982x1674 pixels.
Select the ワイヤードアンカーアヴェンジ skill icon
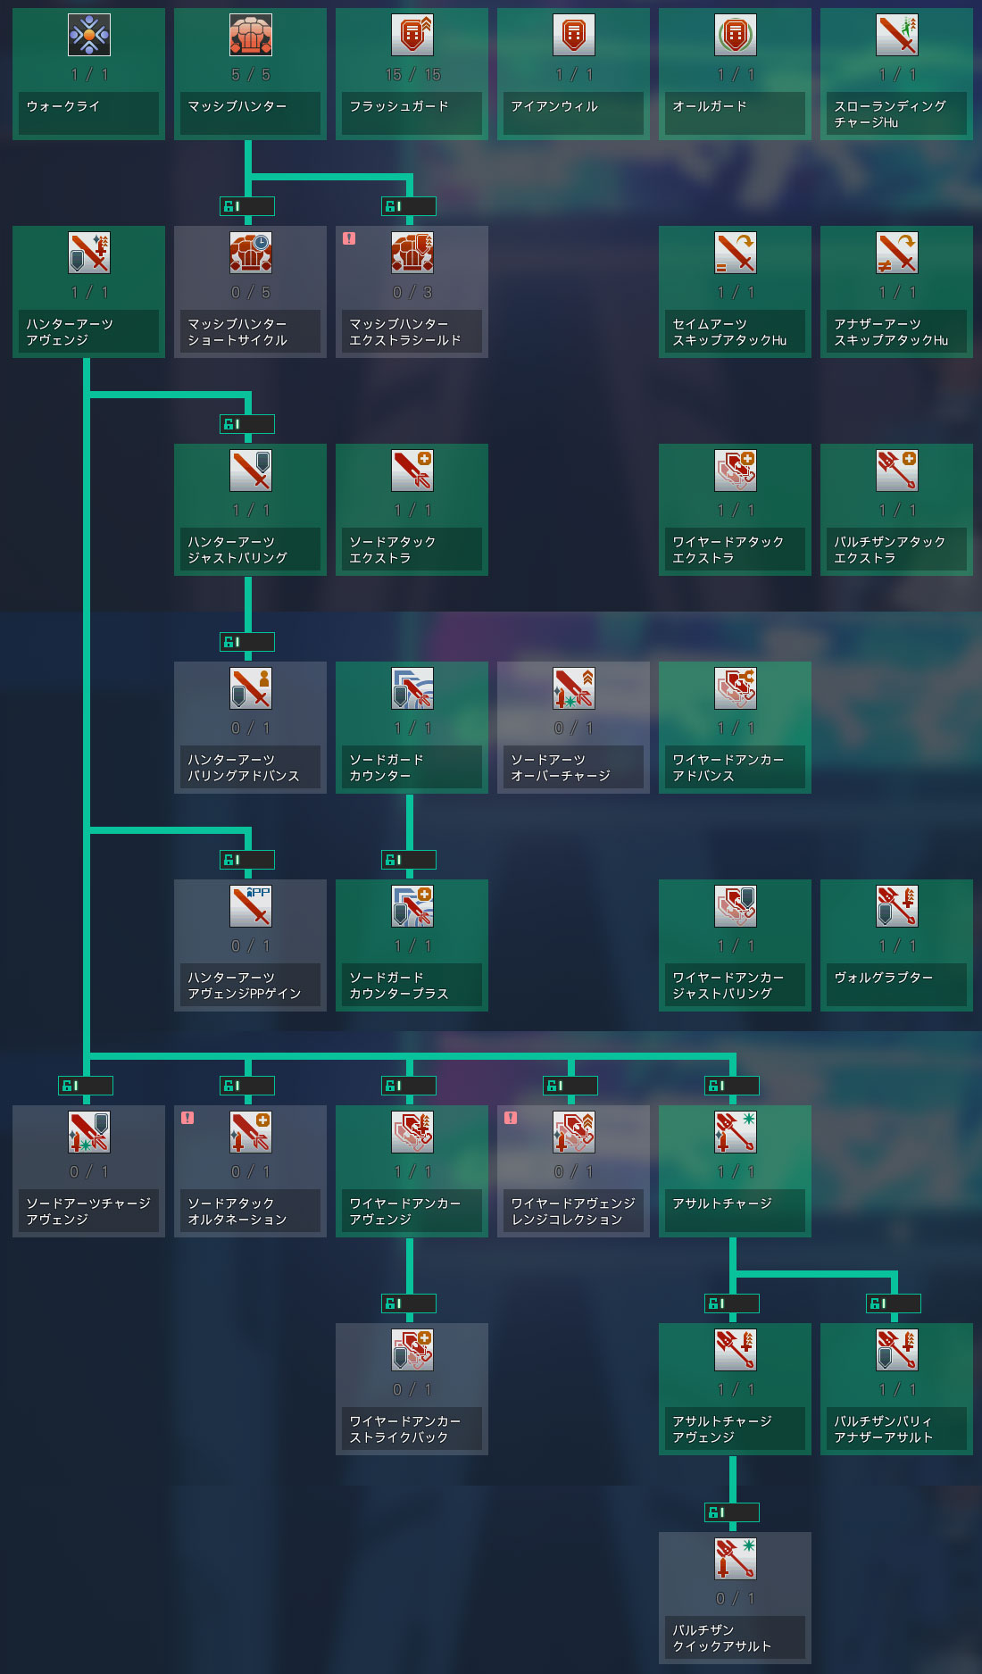pyautogui.click(x=412, y=1132)
